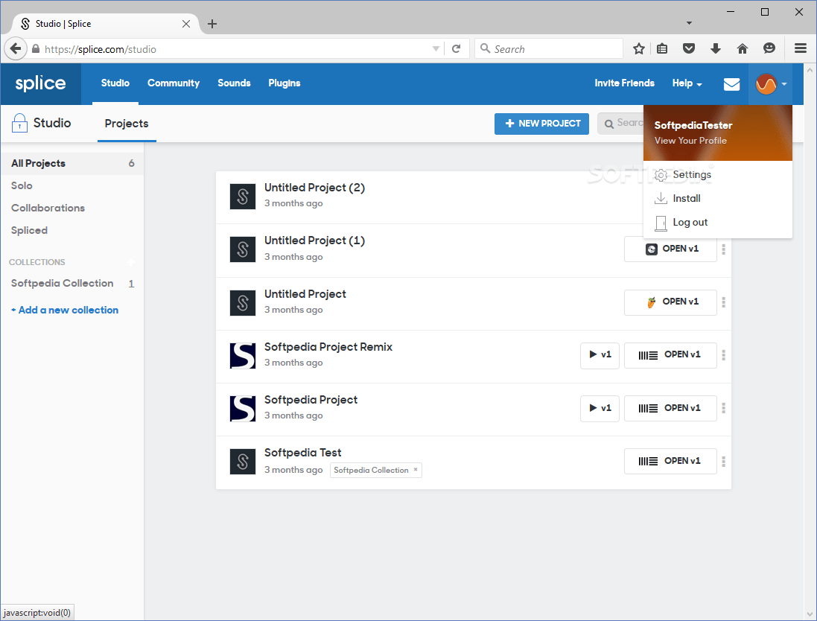Click the Log out door icon

click(x=661, y=223)
